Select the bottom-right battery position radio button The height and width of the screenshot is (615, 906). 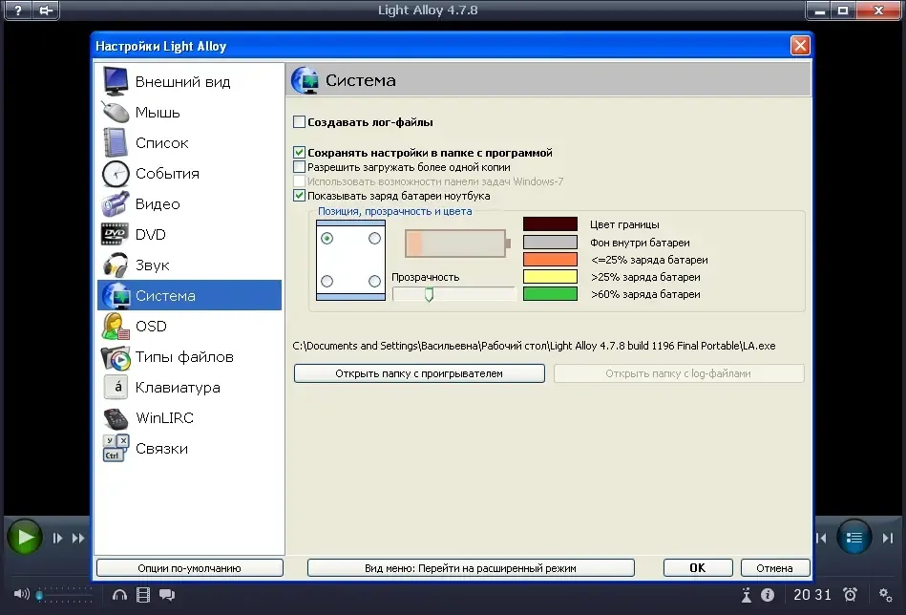[374, 281]
